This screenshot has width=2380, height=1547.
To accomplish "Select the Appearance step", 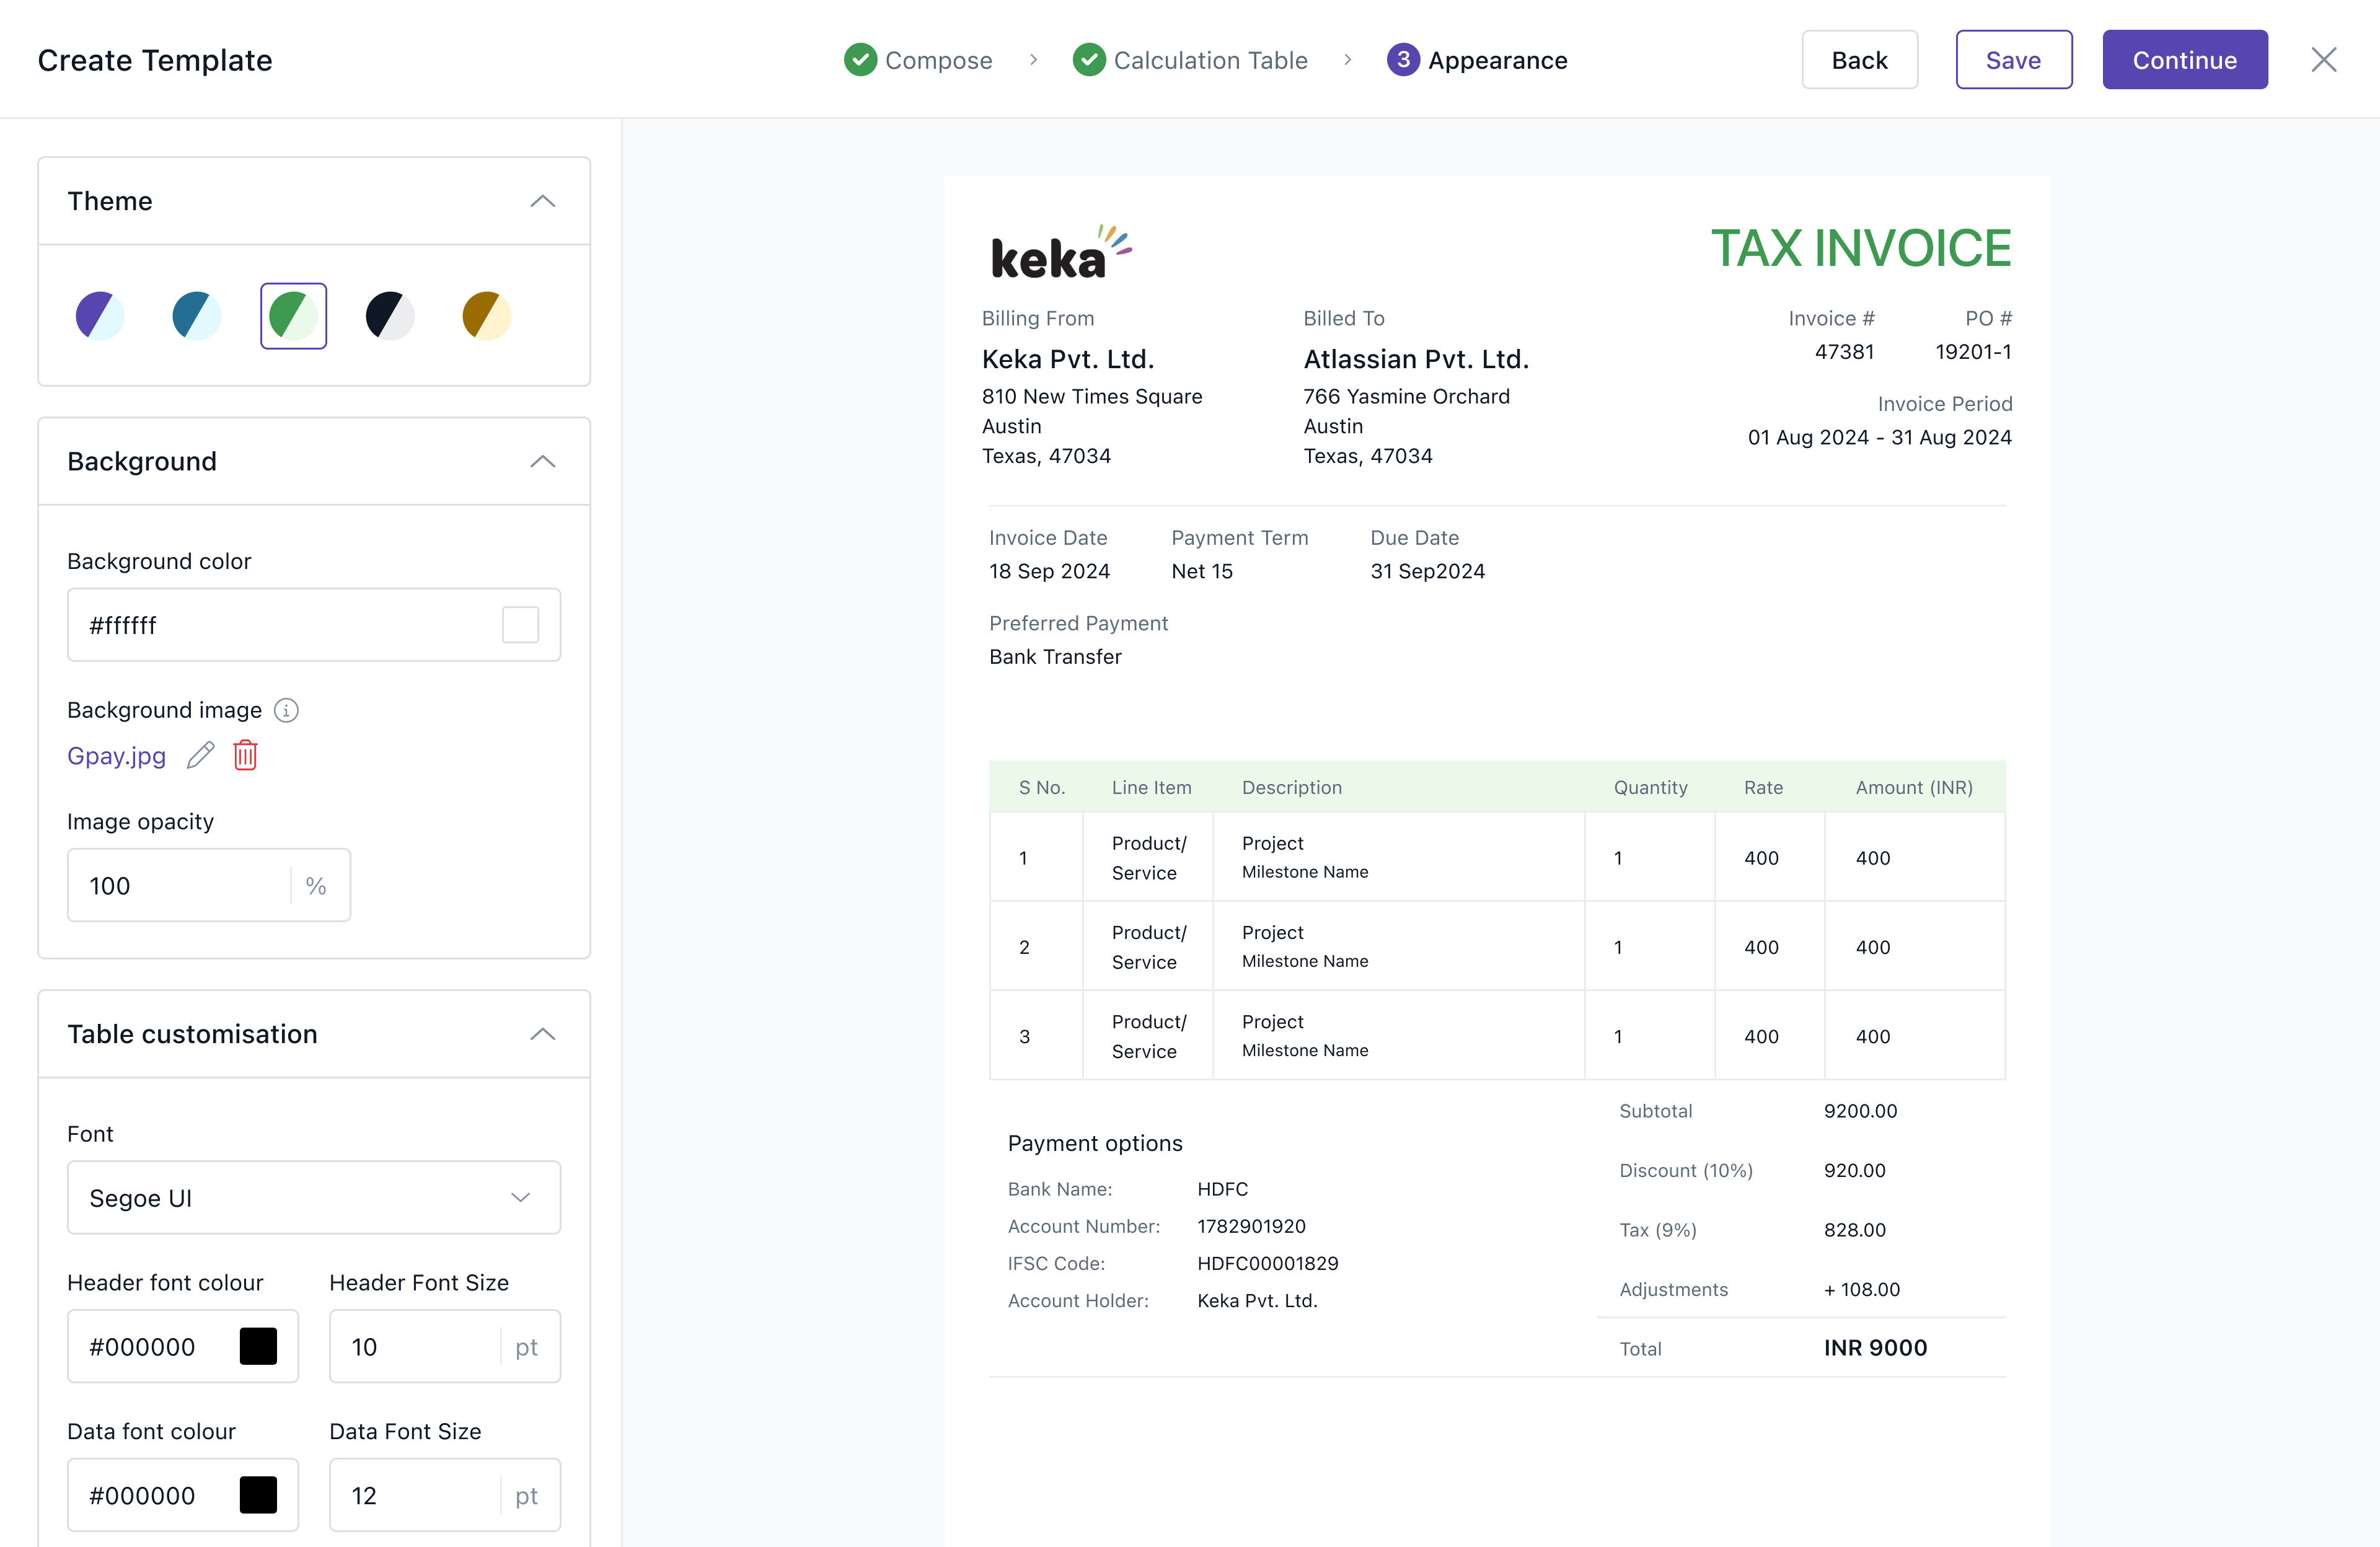I will 1477,60.
